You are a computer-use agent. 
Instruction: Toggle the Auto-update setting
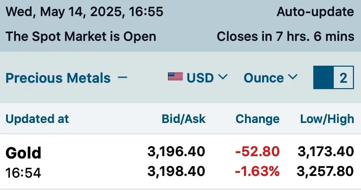point(315,12)
